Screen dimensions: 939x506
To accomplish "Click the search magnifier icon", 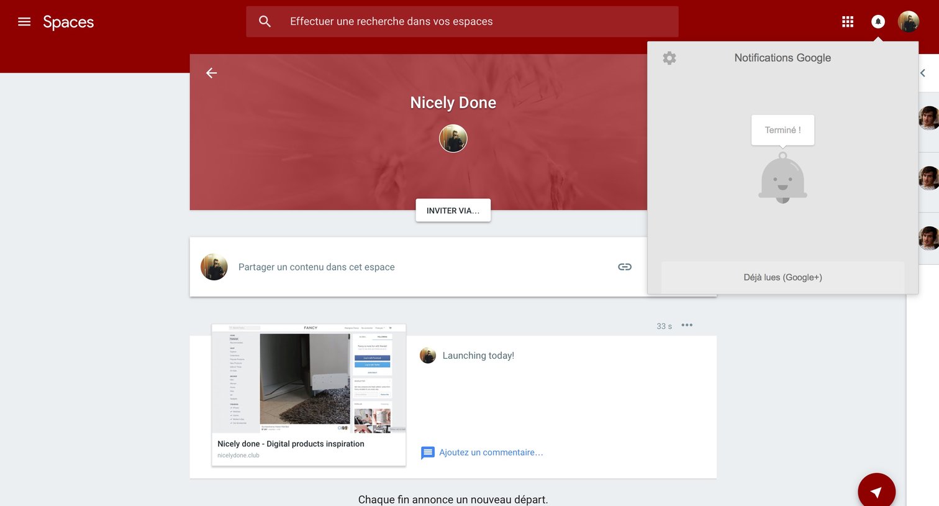I will pyautogui.click(x=265, y=22).
